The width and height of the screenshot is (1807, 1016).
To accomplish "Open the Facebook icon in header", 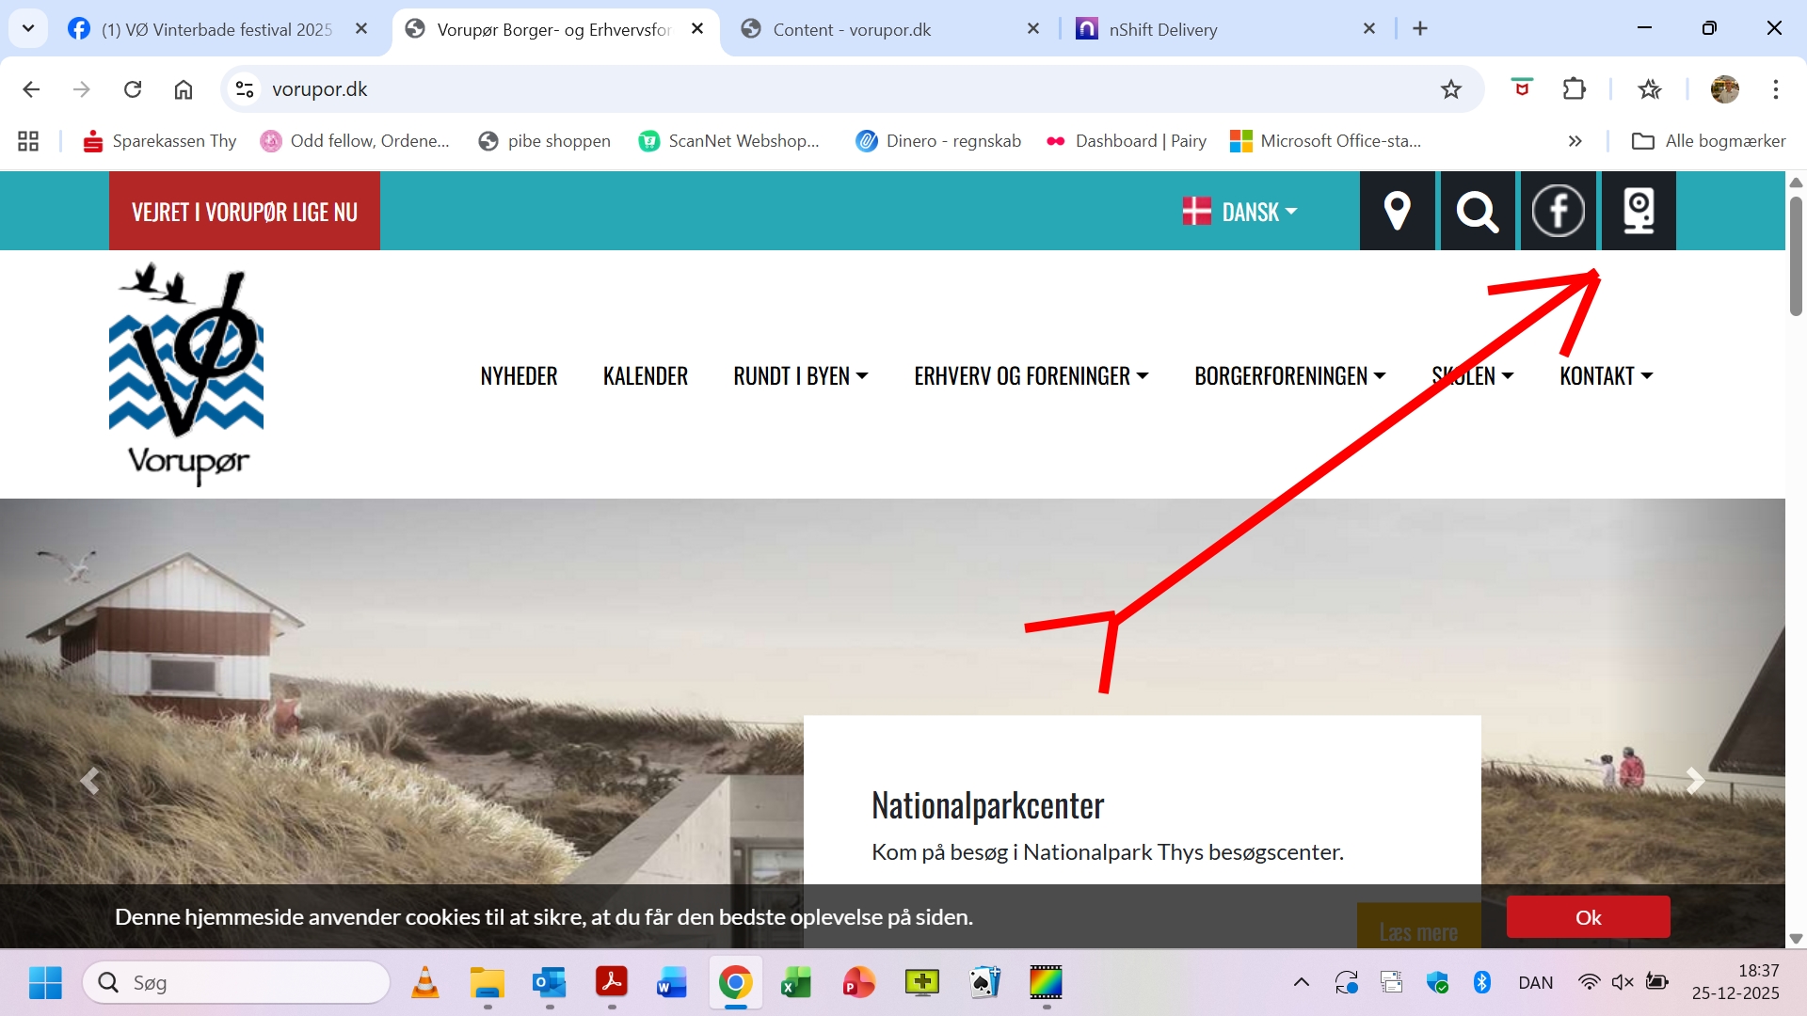I will [1558, 211].
